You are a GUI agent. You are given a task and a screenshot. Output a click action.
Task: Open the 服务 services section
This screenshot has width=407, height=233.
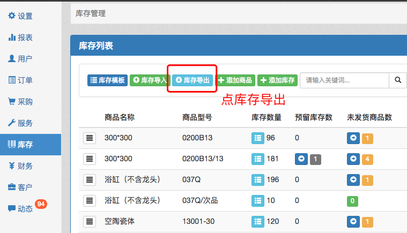point(20,123)
